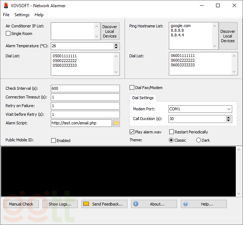Click the Check Interval field showing 600

pos(85,88)
